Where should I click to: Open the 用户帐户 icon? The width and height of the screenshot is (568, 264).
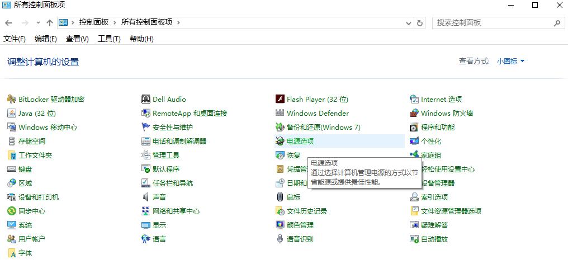tap(12, 239)
